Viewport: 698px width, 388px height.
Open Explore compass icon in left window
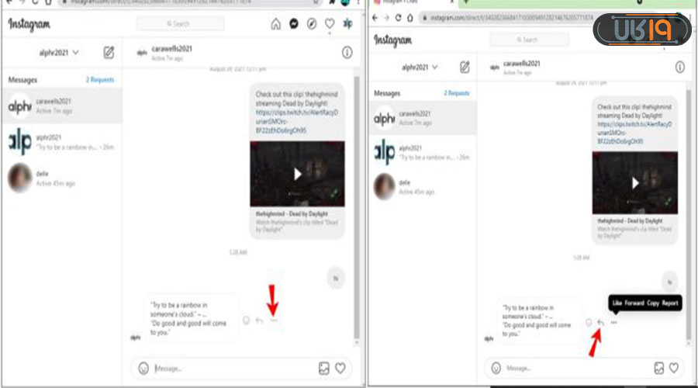pyautogui.click(x=312, y=24)
